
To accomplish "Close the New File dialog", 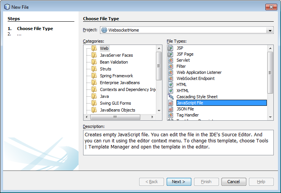I will tap(271, 7).
